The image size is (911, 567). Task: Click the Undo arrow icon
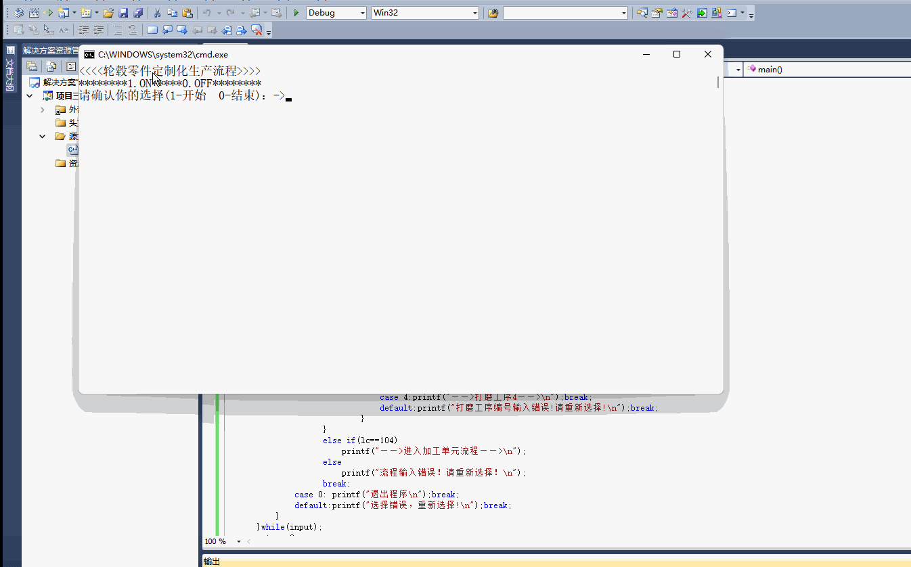pos(207,13)
